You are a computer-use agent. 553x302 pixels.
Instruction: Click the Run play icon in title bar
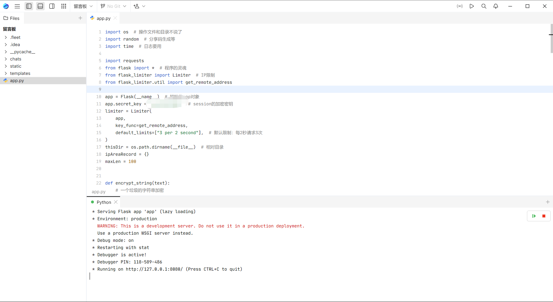coord(471,6)
